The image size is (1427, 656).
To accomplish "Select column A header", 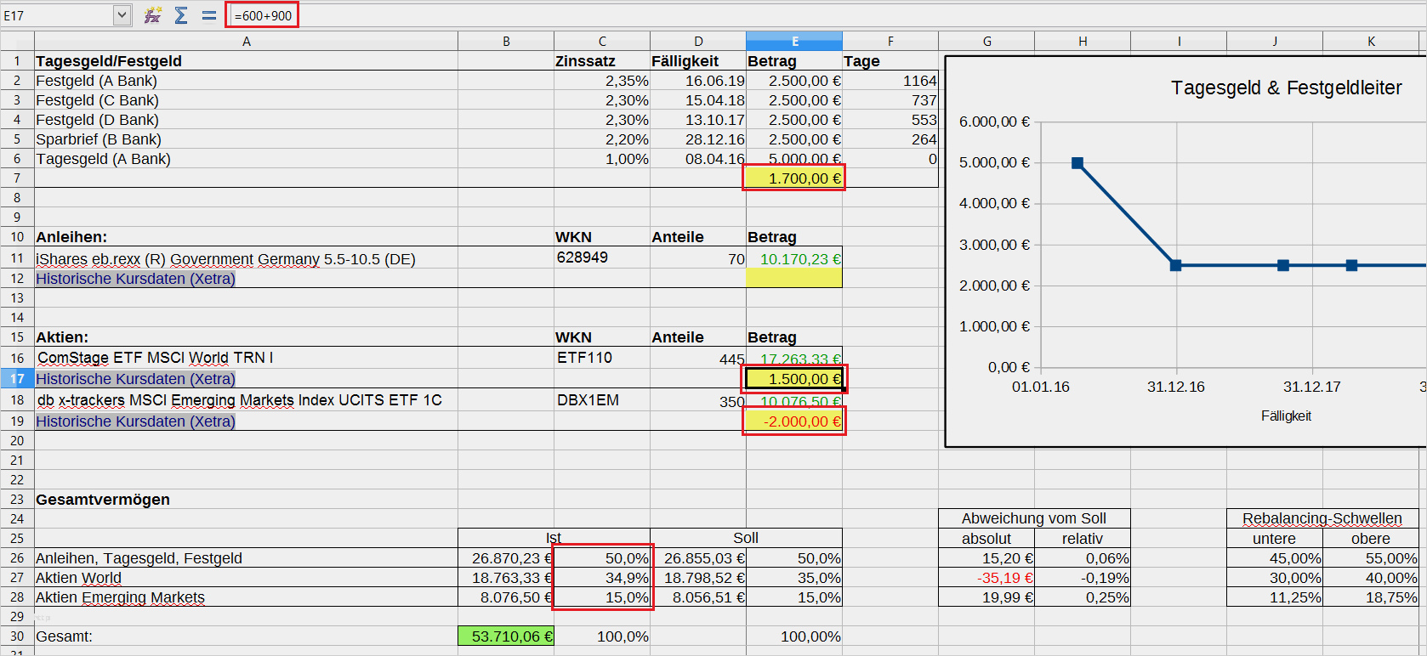I will 246,41.
